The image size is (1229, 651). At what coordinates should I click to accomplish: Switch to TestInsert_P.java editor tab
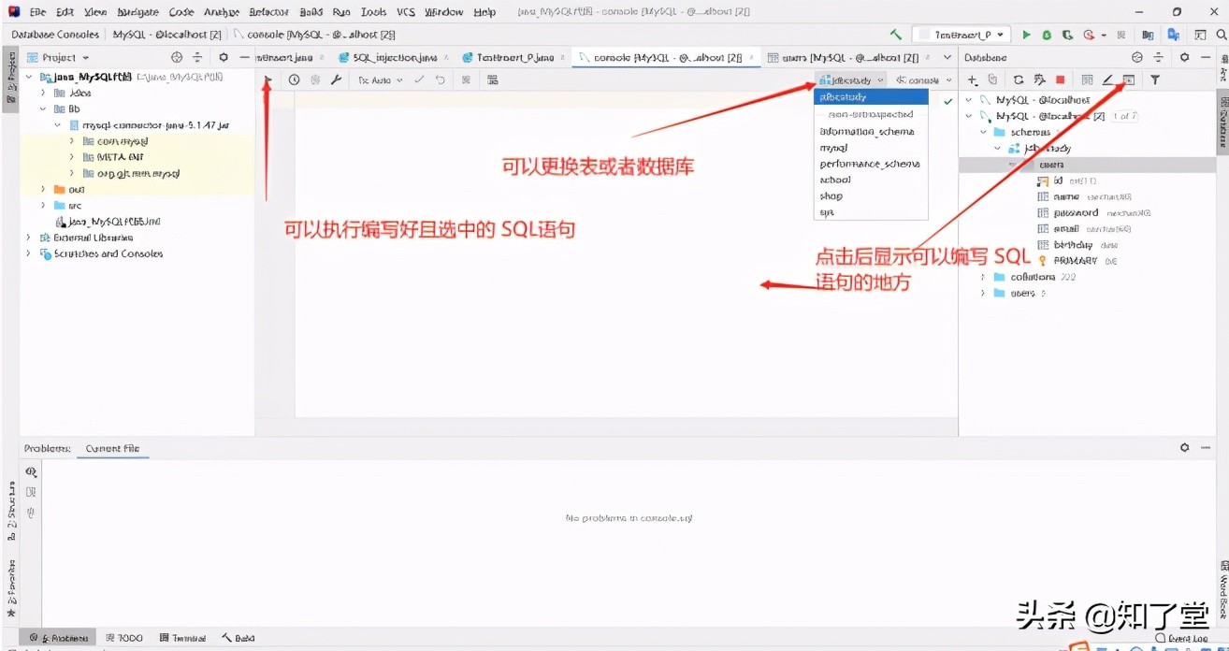(514, 57)
